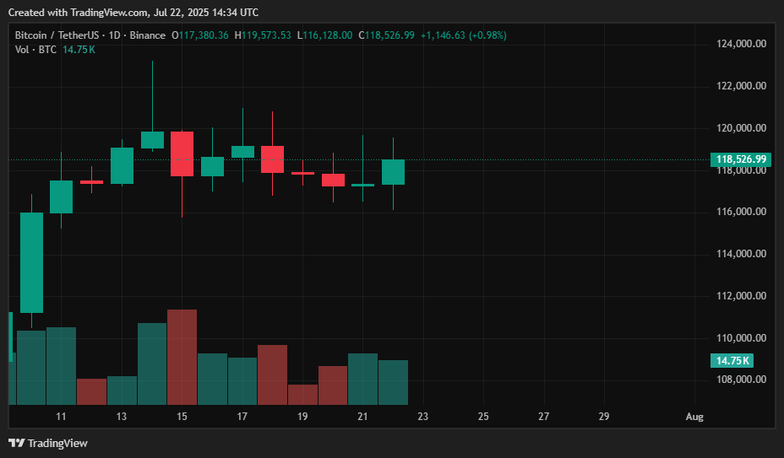Click the 108,000.00 price axis label
The width and height of the screenshot is (784, 458).
coord(741,380)
